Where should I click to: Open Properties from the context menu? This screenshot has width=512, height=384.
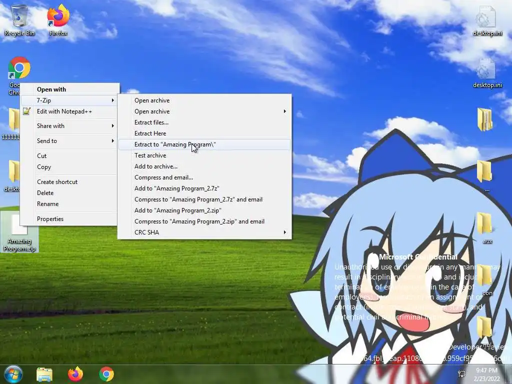pos(69,219)
